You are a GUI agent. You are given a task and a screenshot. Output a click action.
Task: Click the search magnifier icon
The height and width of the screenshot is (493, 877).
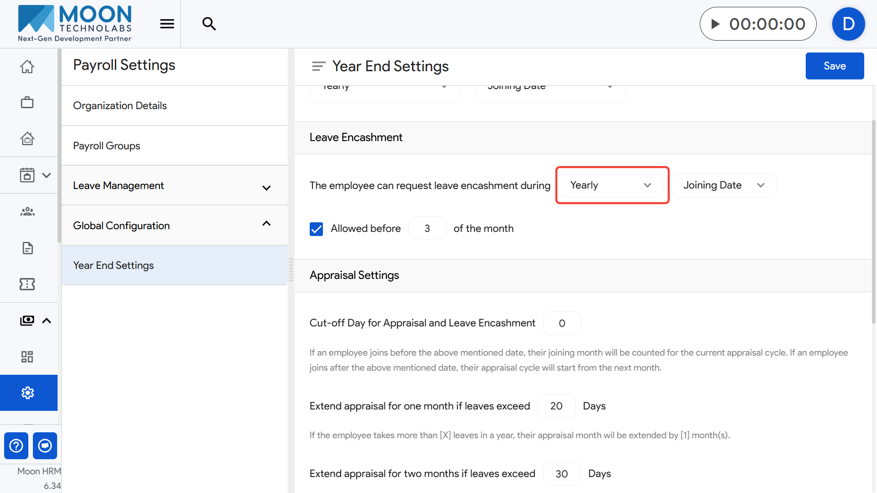[x=209, y=24]
